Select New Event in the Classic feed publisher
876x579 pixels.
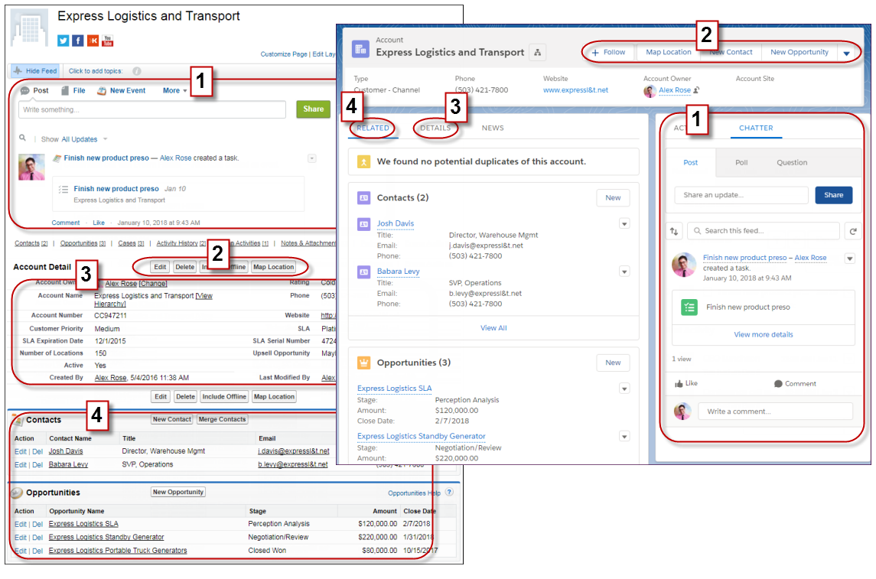pos(121,90)
